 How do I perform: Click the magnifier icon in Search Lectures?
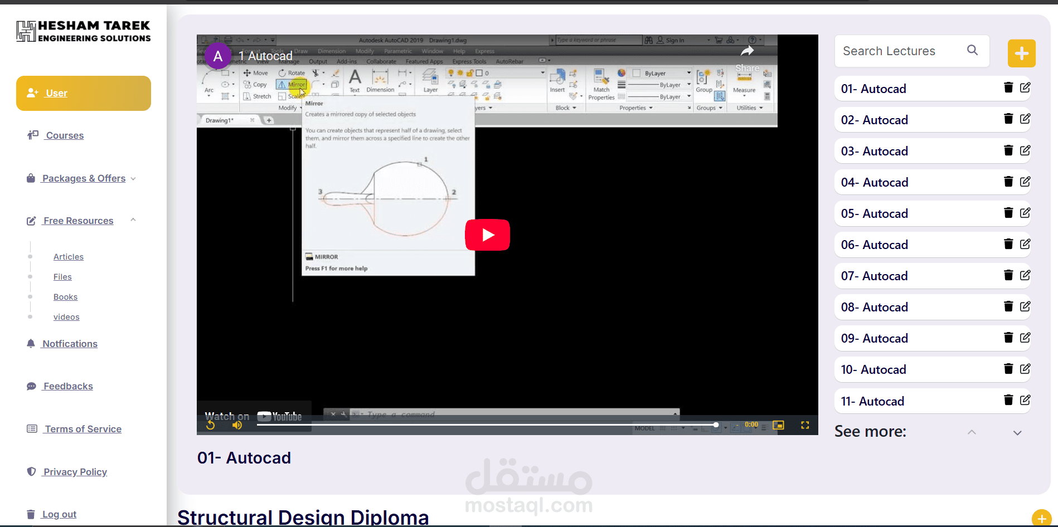pos(972,50)
